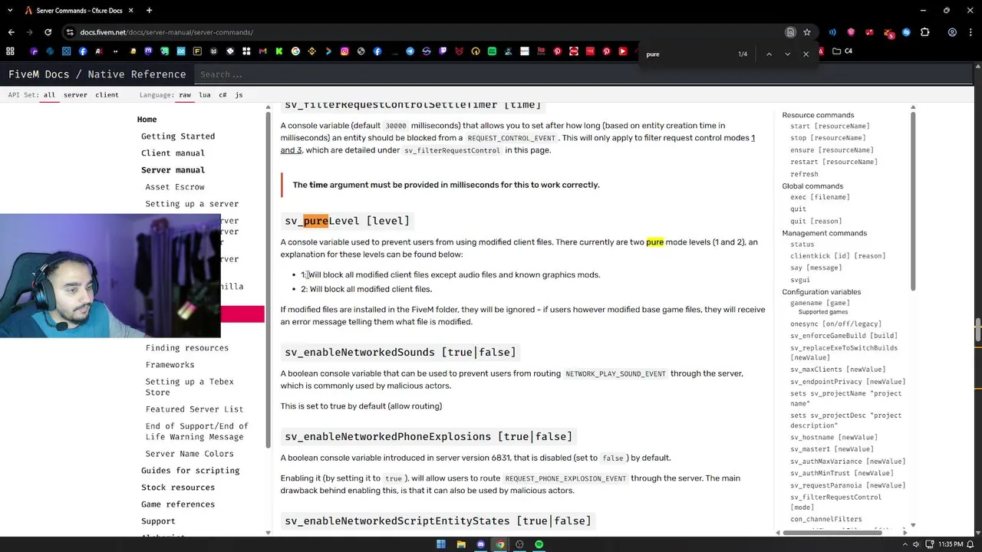Open the Gmail bookmark icon
The image size is (982, 552).
point(263,51)
